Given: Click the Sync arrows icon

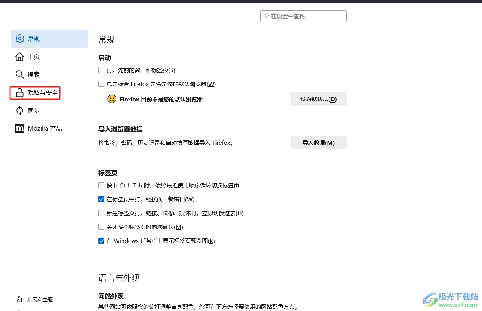Looking at the screenshot, I should coord(19,110).
